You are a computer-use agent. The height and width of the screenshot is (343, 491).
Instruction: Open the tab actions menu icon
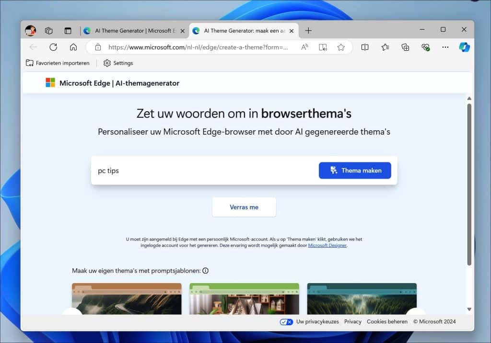[x=68, y=31]
